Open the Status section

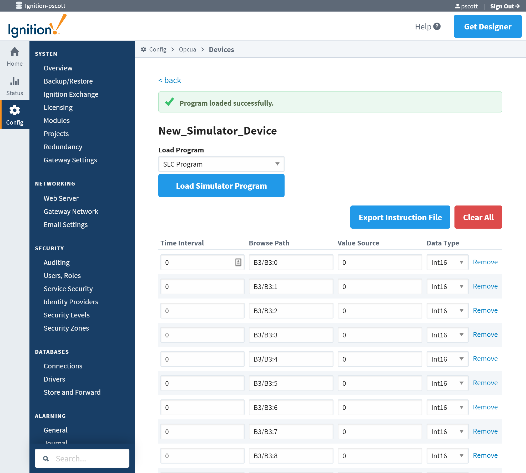tap(15, 86)
